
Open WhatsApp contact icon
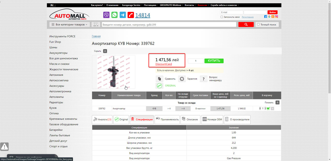coord(114,15)
